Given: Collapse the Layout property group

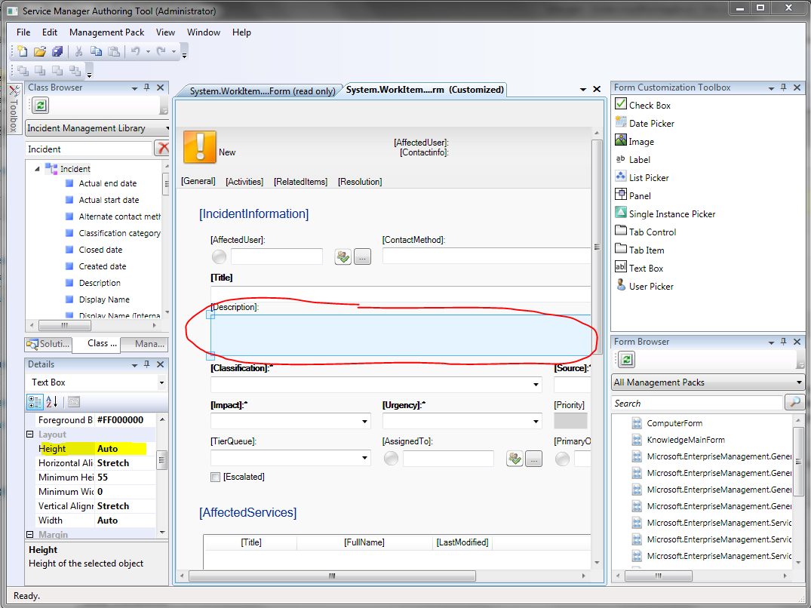Looking at the screenshot, I should pos(30,435).
